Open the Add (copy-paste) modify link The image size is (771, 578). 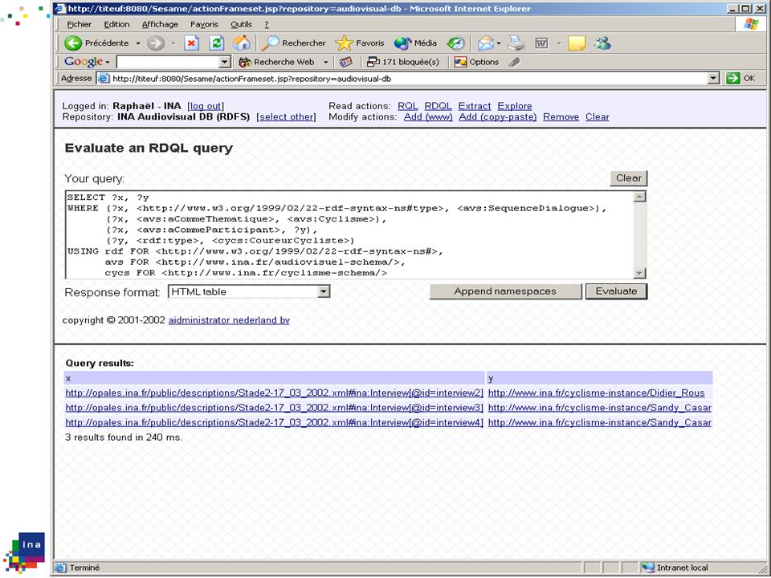pyautogui.click(x=498, y=117)
